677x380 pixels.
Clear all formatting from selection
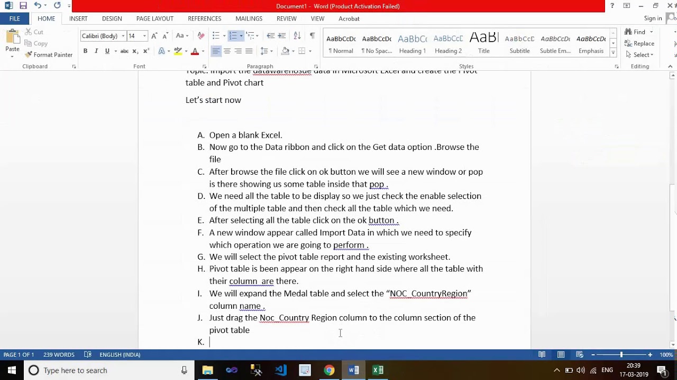200,36
